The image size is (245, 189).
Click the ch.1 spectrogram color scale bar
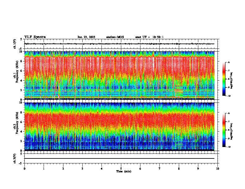coord(224,79)
